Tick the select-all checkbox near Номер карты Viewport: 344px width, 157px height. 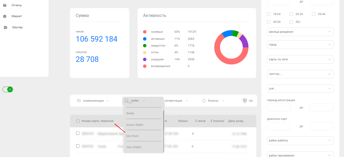click(78, 121)
